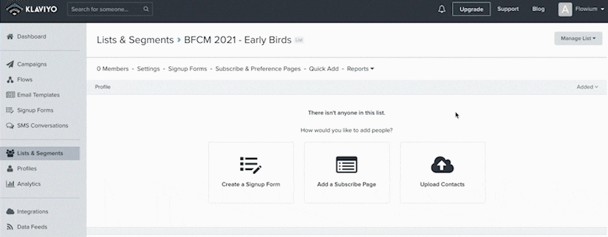
Task: Choose the Add a Subscribe Page icon
Action: (347, 165)
